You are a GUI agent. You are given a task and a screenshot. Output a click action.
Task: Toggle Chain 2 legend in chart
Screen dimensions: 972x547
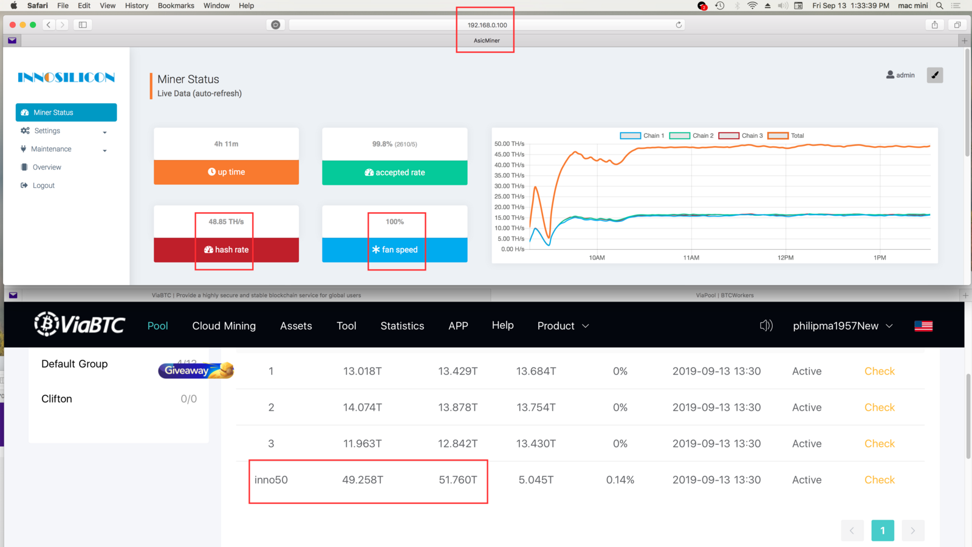pos(691,136)
